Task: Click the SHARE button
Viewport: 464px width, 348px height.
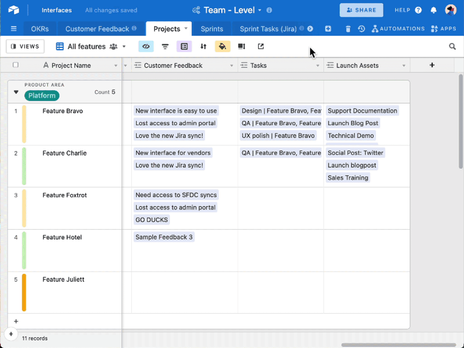Action: [x=361, y=10]
